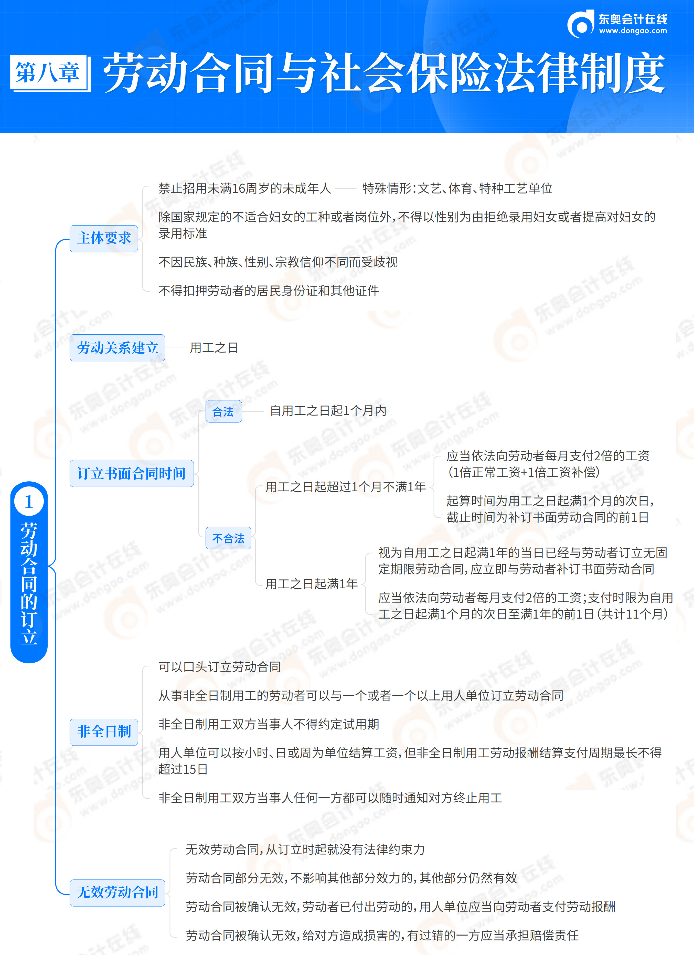Click text 可以口头订立劳动合同

click(x=219, y=667)
